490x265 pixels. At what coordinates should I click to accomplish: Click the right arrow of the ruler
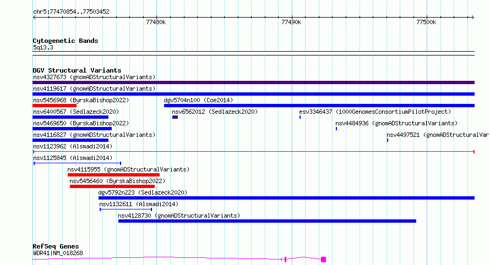click(472, 18)
